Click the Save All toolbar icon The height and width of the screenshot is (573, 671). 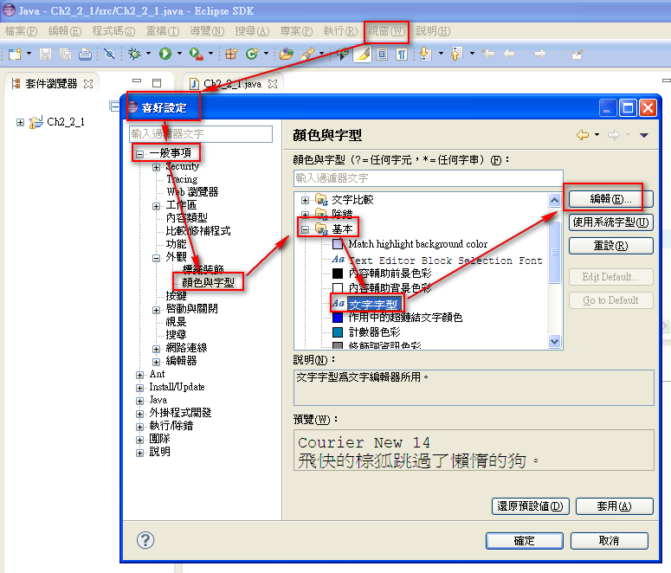tap(66, 54)
